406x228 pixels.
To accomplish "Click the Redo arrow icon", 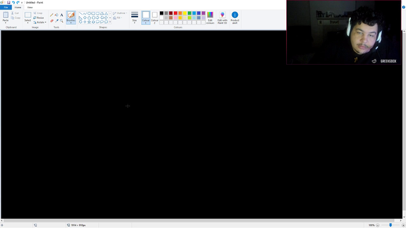I will click(x=18, y=3).
